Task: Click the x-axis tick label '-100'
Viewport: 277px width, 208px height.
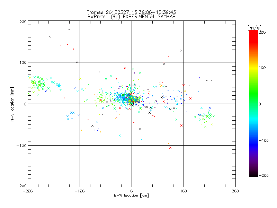Action: click(80, 191)
